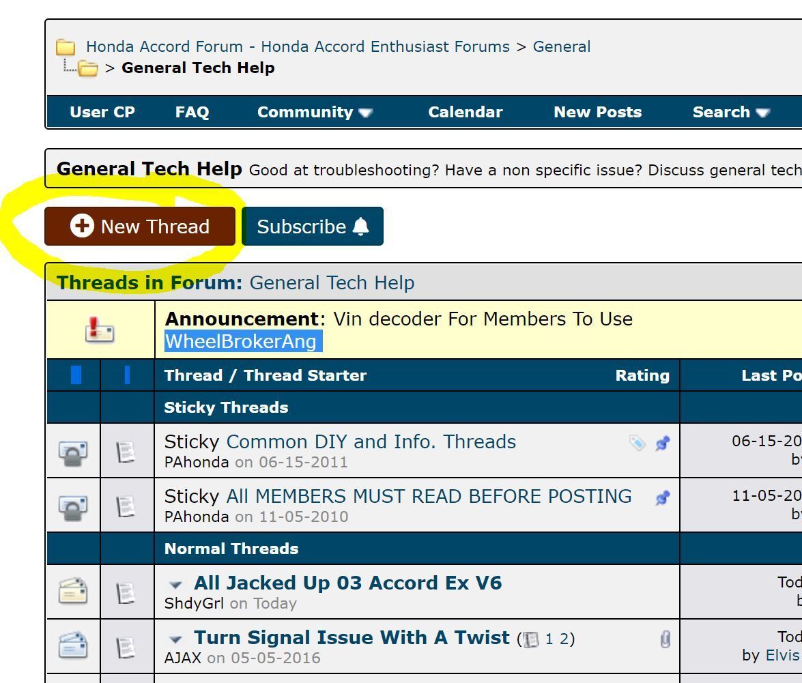This screenshot has width=802, height=683.
Task: Click the post icon for Turn Signal thread
Action: [126, 646]
